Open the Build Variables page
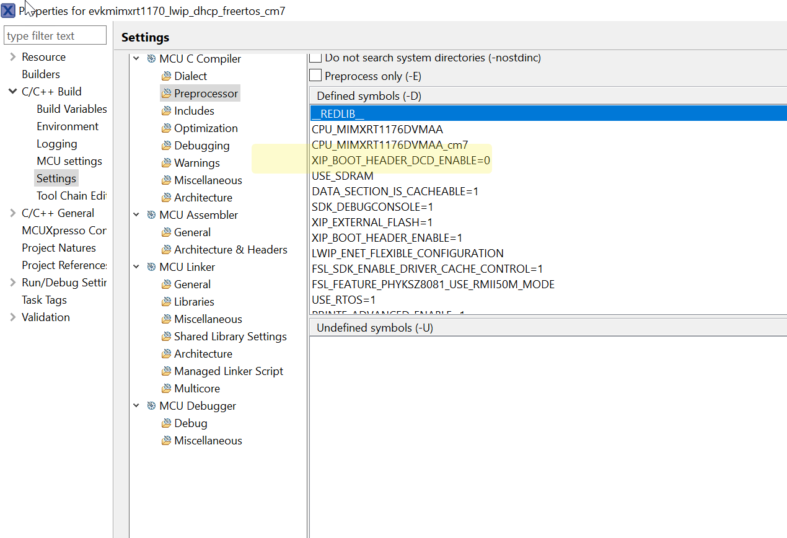Viewport: 787px width, 538px height. coord(71,109)
